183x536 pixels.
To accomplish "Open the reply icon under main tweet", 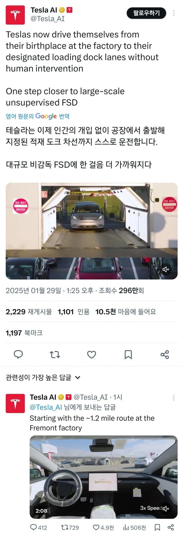I will [18, 354].
